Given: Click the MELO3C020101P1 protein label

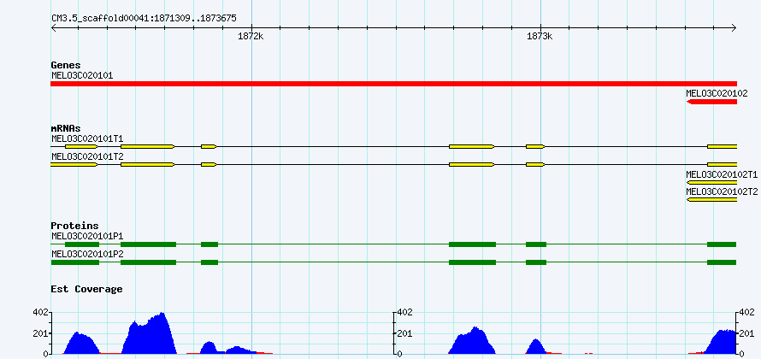Looking at the screenshot, I should click(x=87, y=236).
